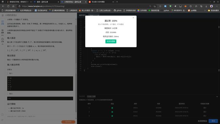Click the green status dot for test case 2
This screenshot has height=124, width=220.
point(112,112)
